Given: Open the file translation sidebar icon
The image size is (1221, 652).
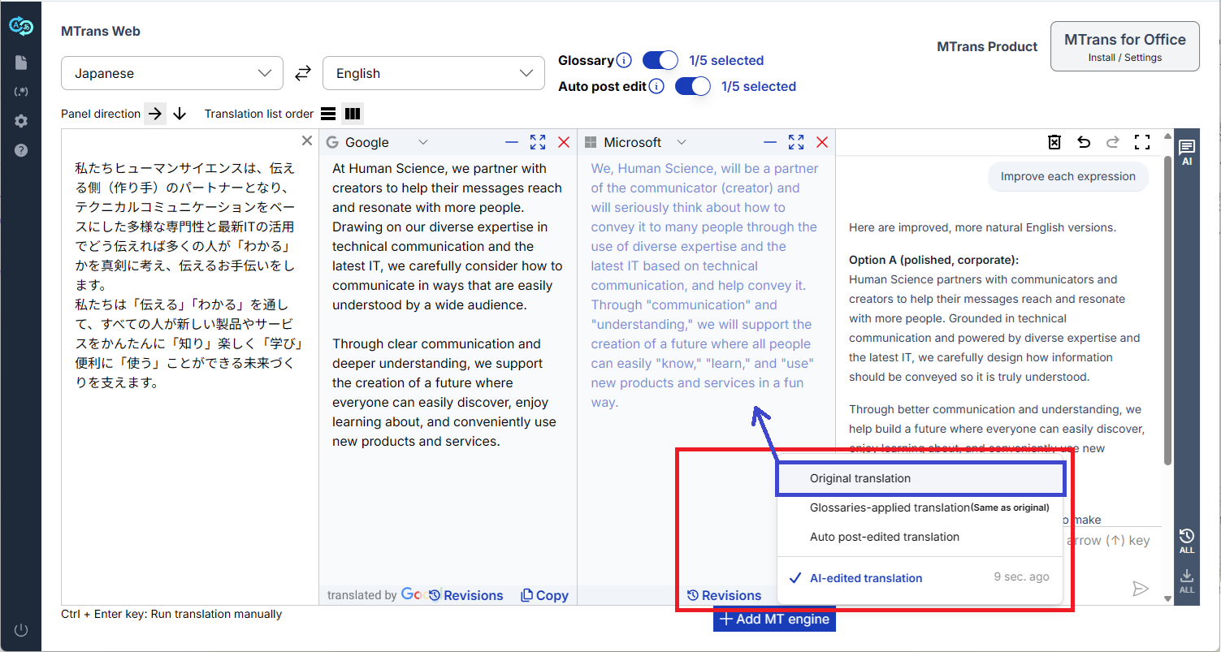Looking at the screenshot, I should (x=21, y=63).
